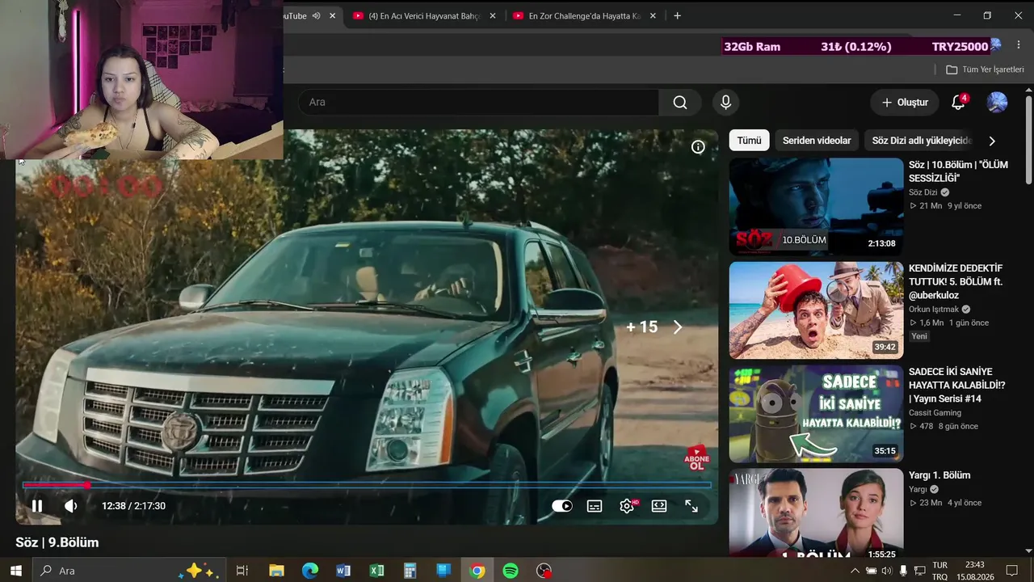Open the video info card icon

click(x=698, y=147)
